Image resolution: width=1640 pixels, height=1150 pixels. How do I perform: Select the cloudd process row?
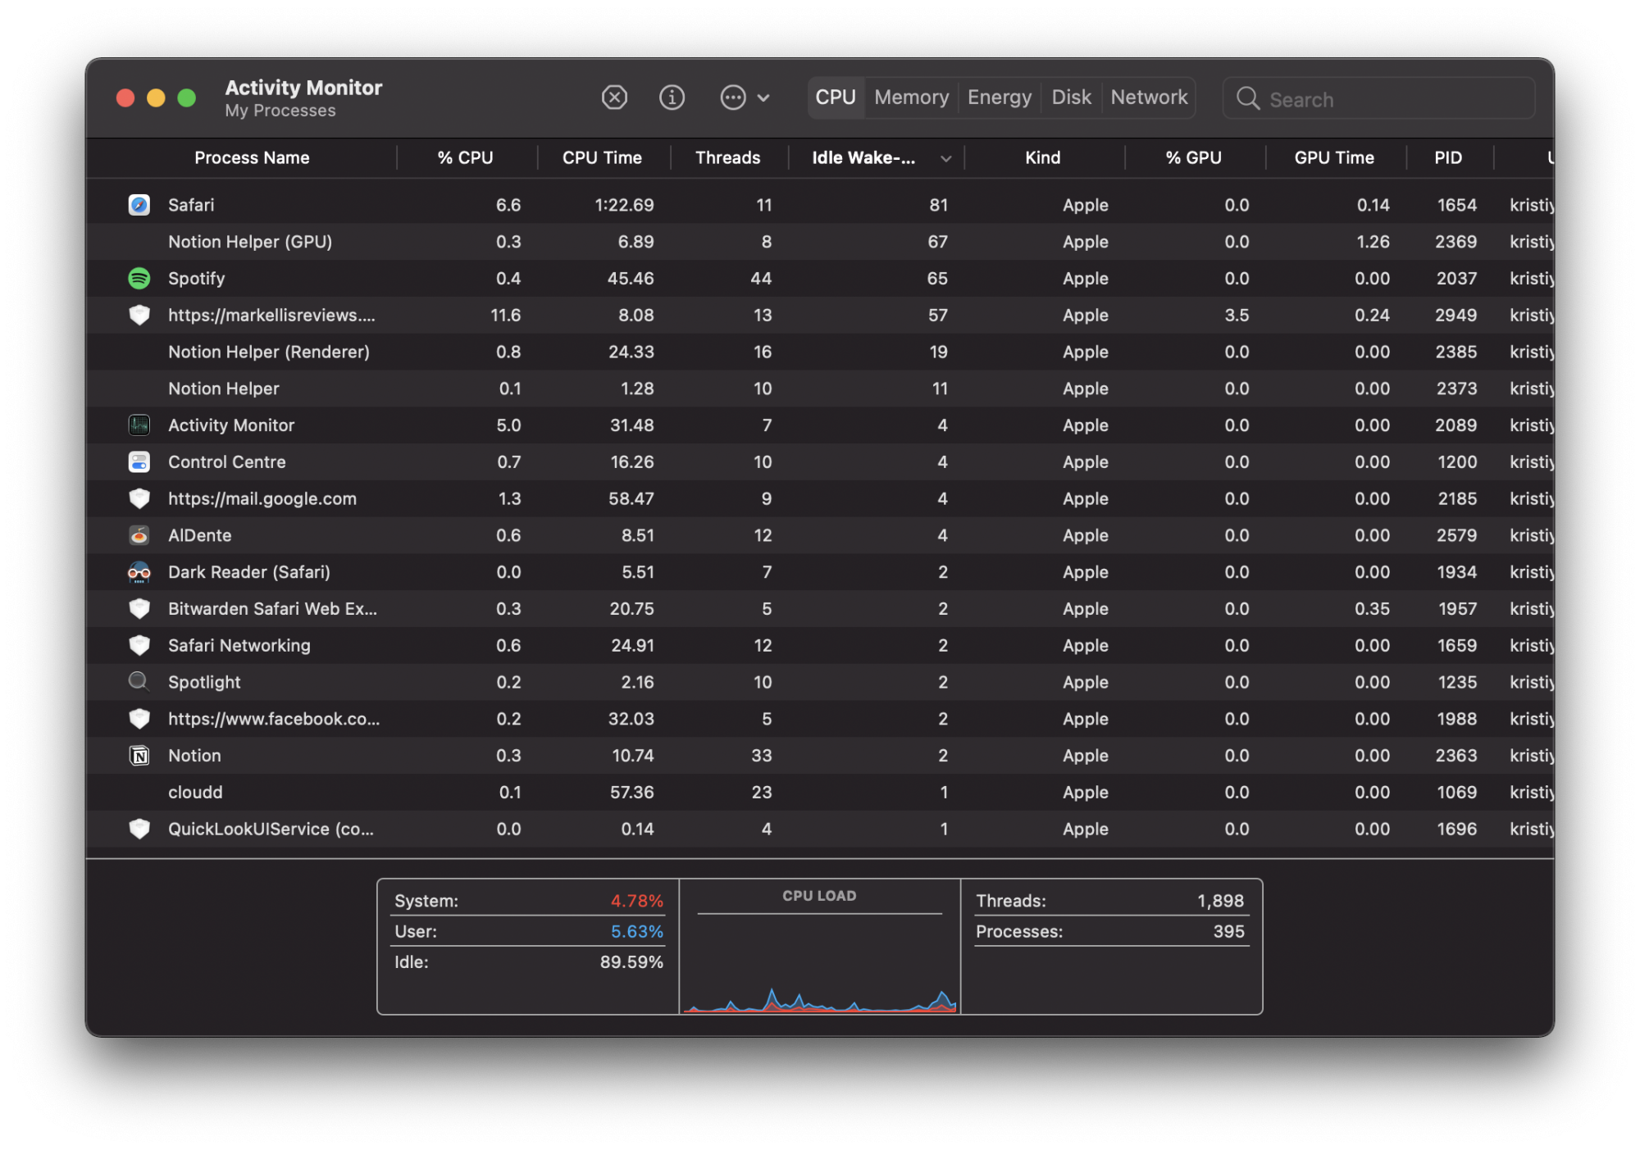[820, 793]
